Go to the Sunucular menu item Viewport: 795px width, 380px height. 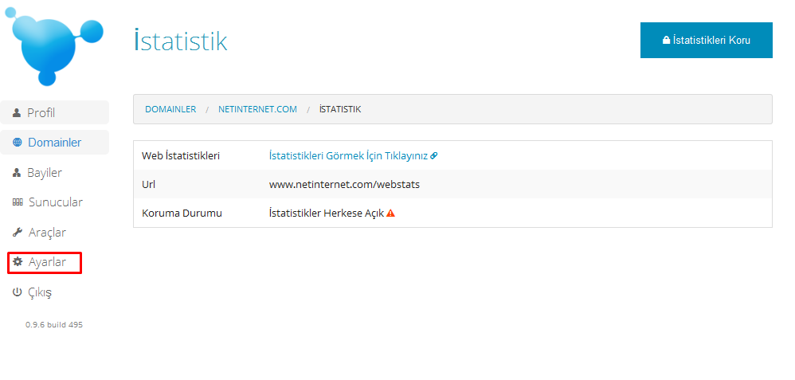[x=55, y=202]
